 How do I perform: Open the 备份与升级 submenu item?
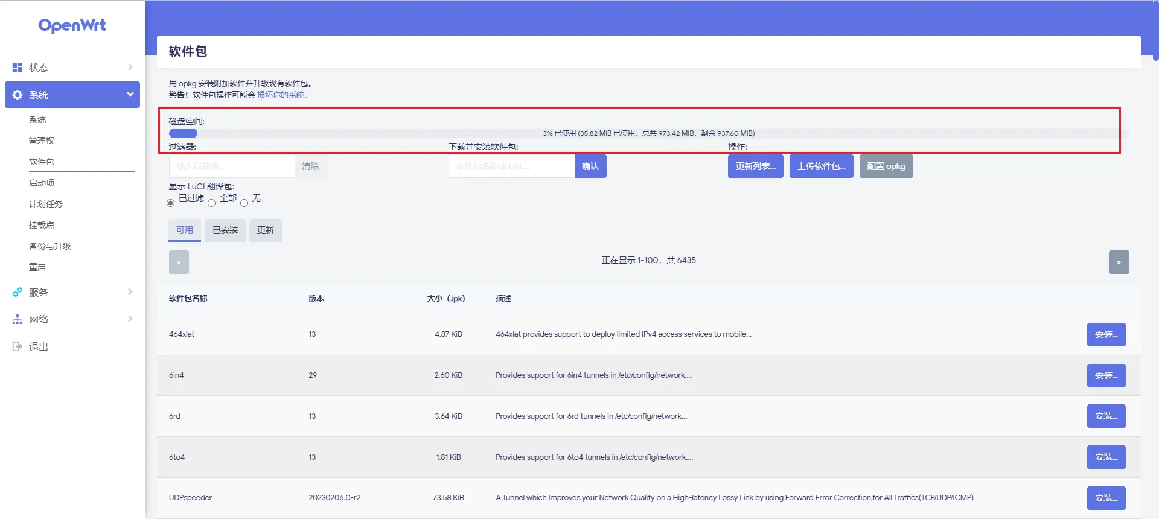click(50, 246)
